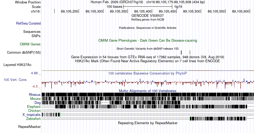Image resolution: width=254 pixels, height=133 pixels.
Task: Click the X_tropicalis aligned block
Action: tap(51, 115)
